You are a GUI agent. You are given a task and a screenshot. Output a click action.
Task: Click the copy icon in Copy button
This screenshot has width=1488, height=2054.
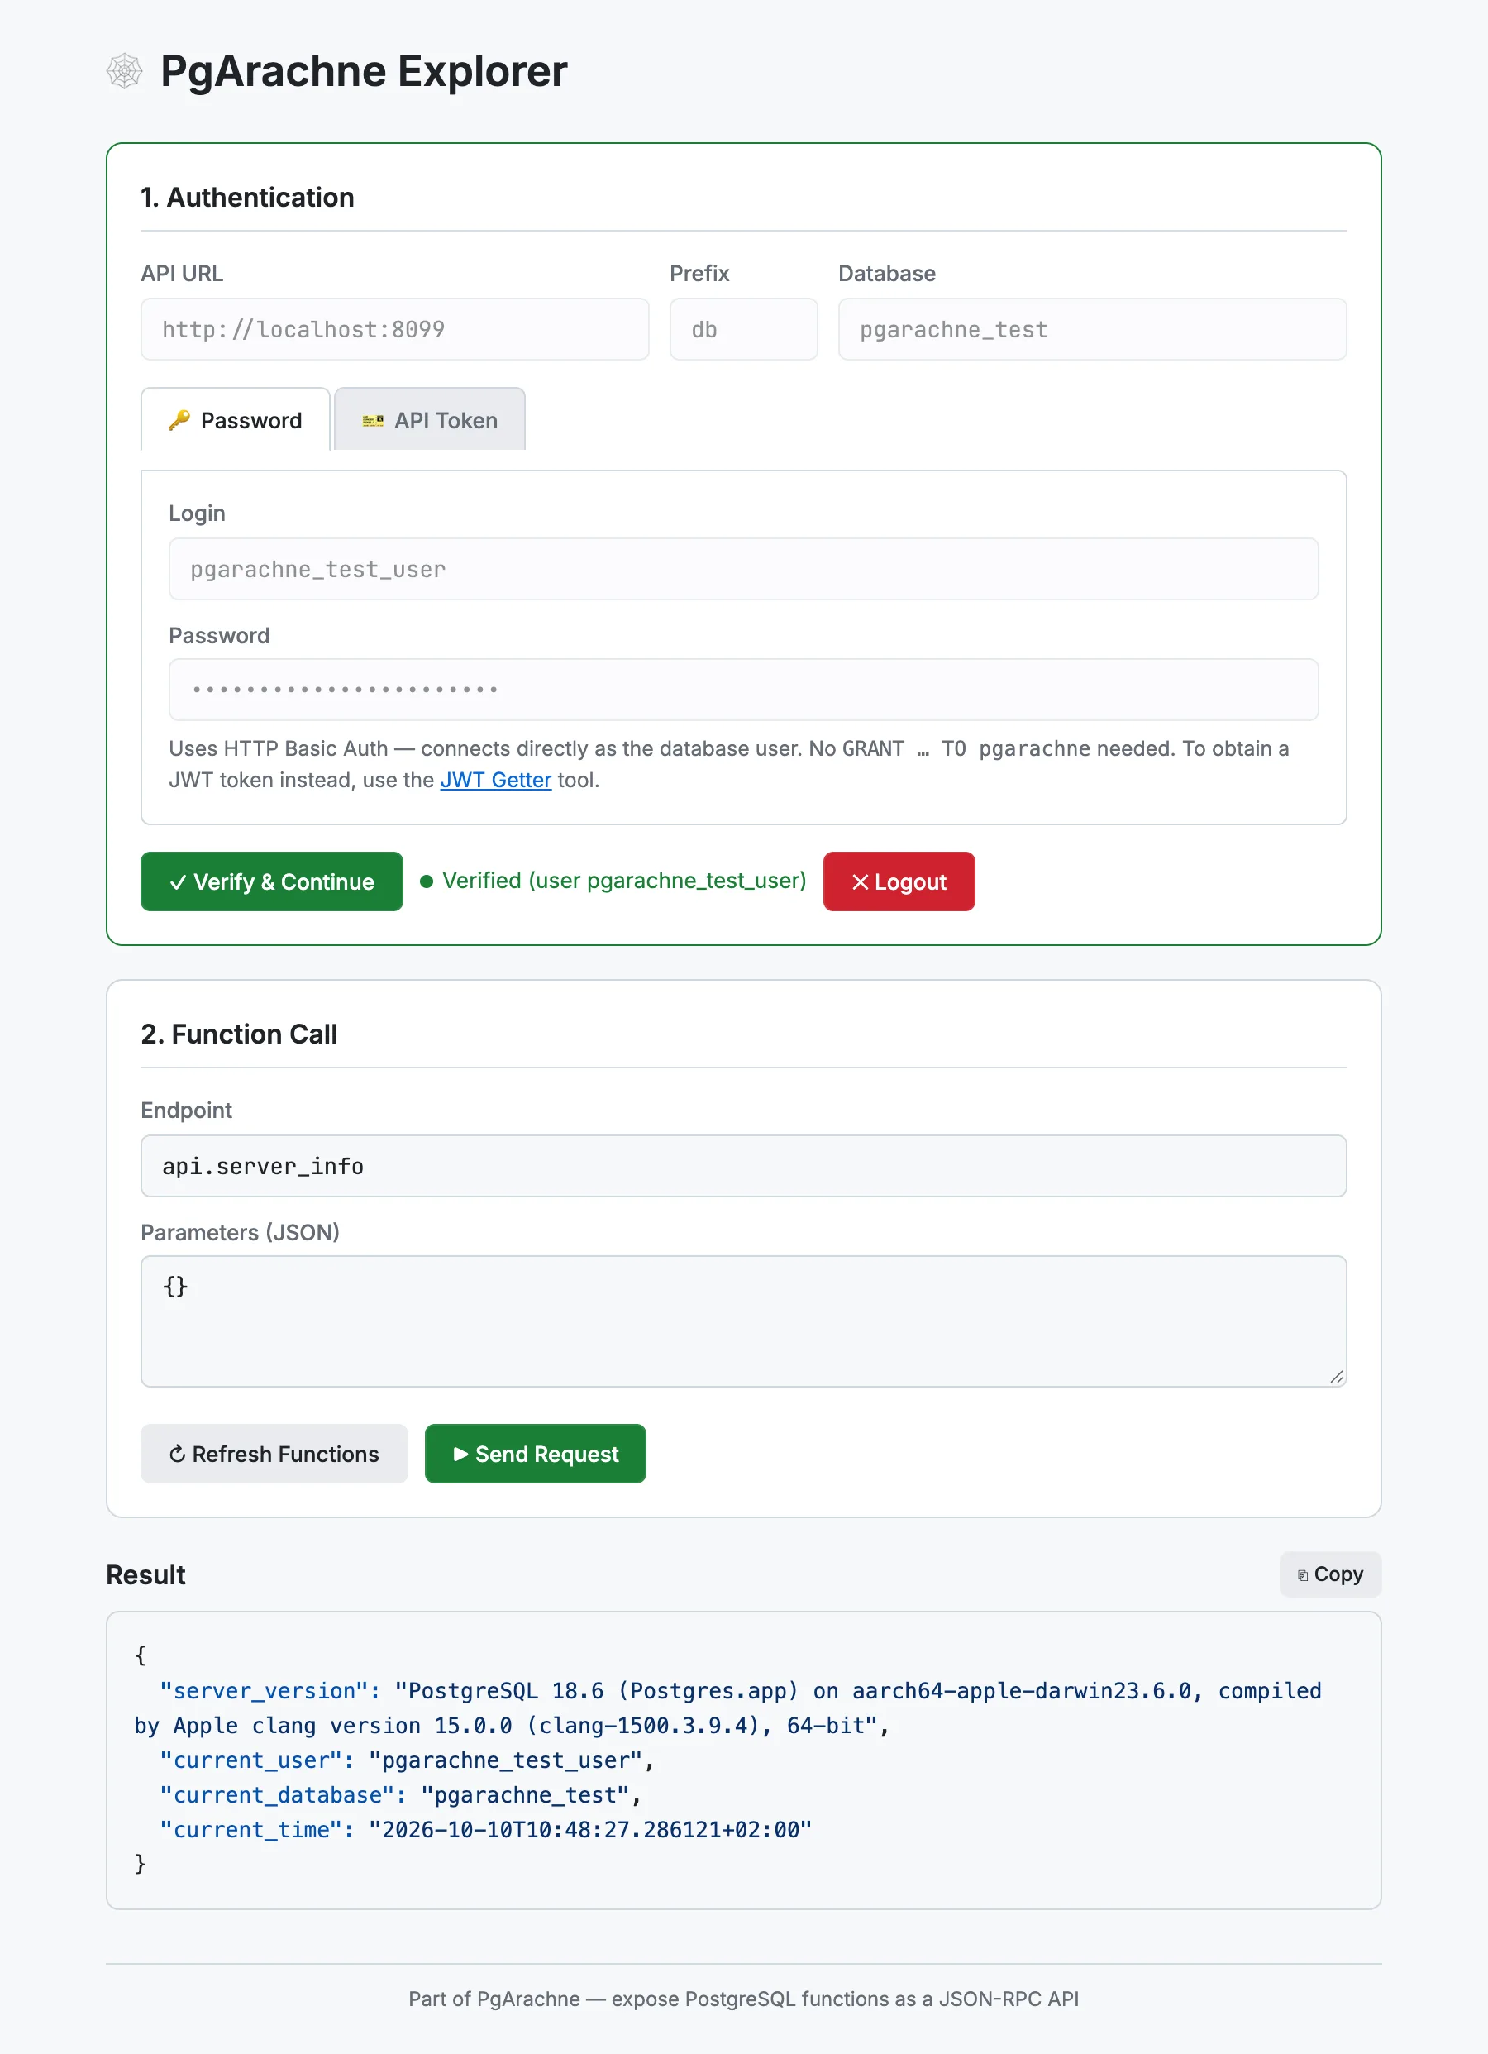1302,1575
